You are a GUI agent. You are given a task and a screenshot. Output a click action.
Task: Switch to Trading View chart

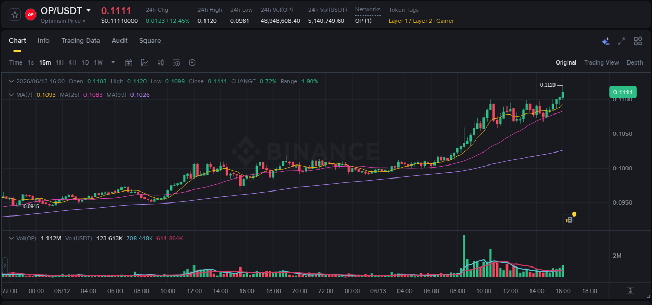pyautogui.click(x=601, y=62)
